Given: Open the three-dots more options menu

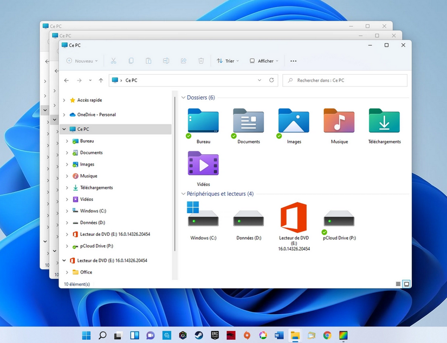Looking at the screenshot, I should coord(294,61).
